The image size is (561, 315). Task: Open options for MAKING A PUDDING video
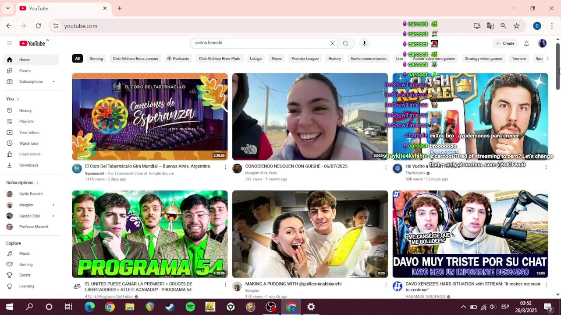(386, 284)
